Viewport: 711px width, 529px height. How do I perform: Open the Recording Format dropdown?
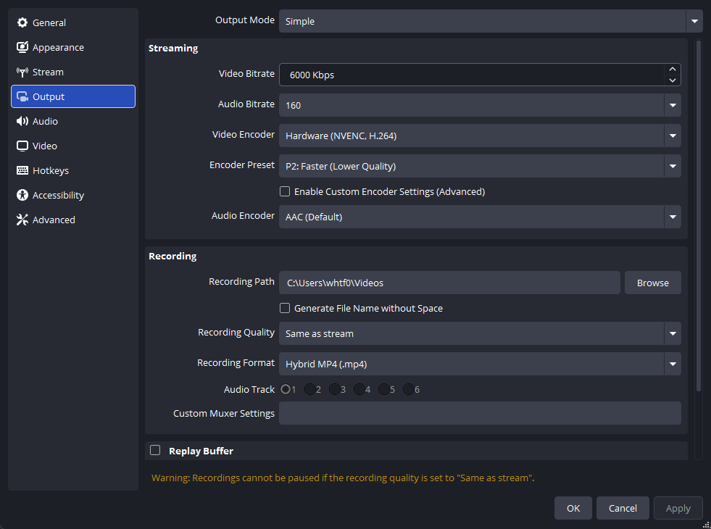coord(480,364)
